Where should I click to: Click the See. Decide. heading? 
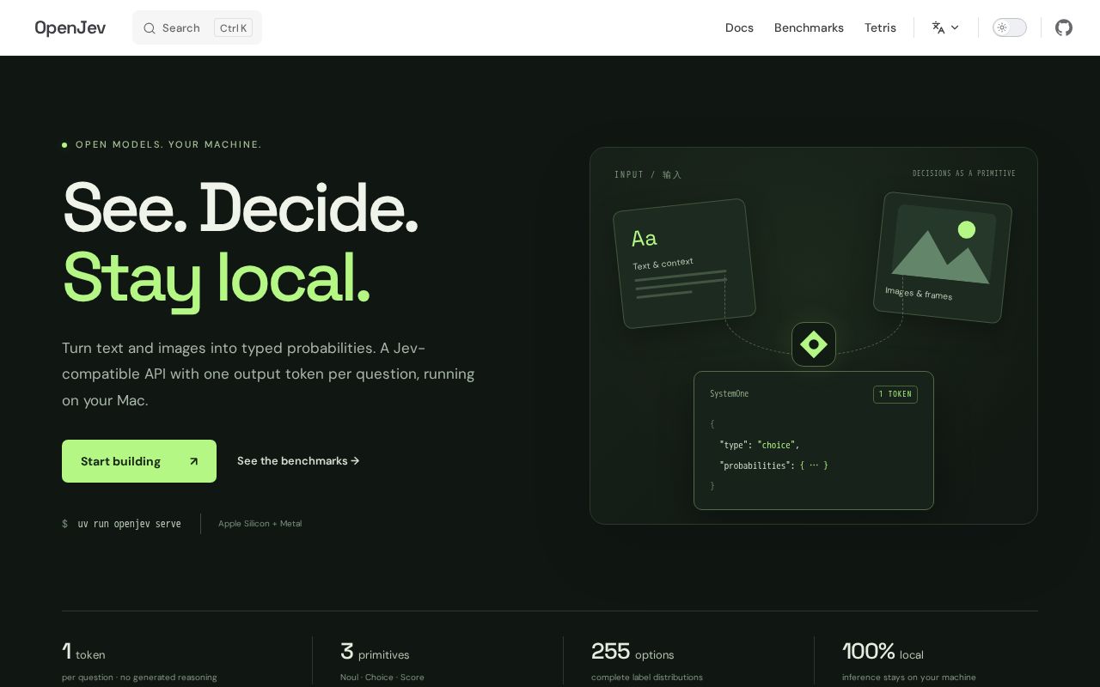(x=241, y=208)
